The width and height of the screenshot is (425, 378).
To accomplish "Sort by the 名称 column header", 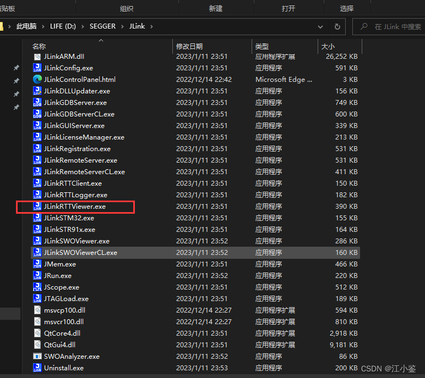I will point(39,47).
